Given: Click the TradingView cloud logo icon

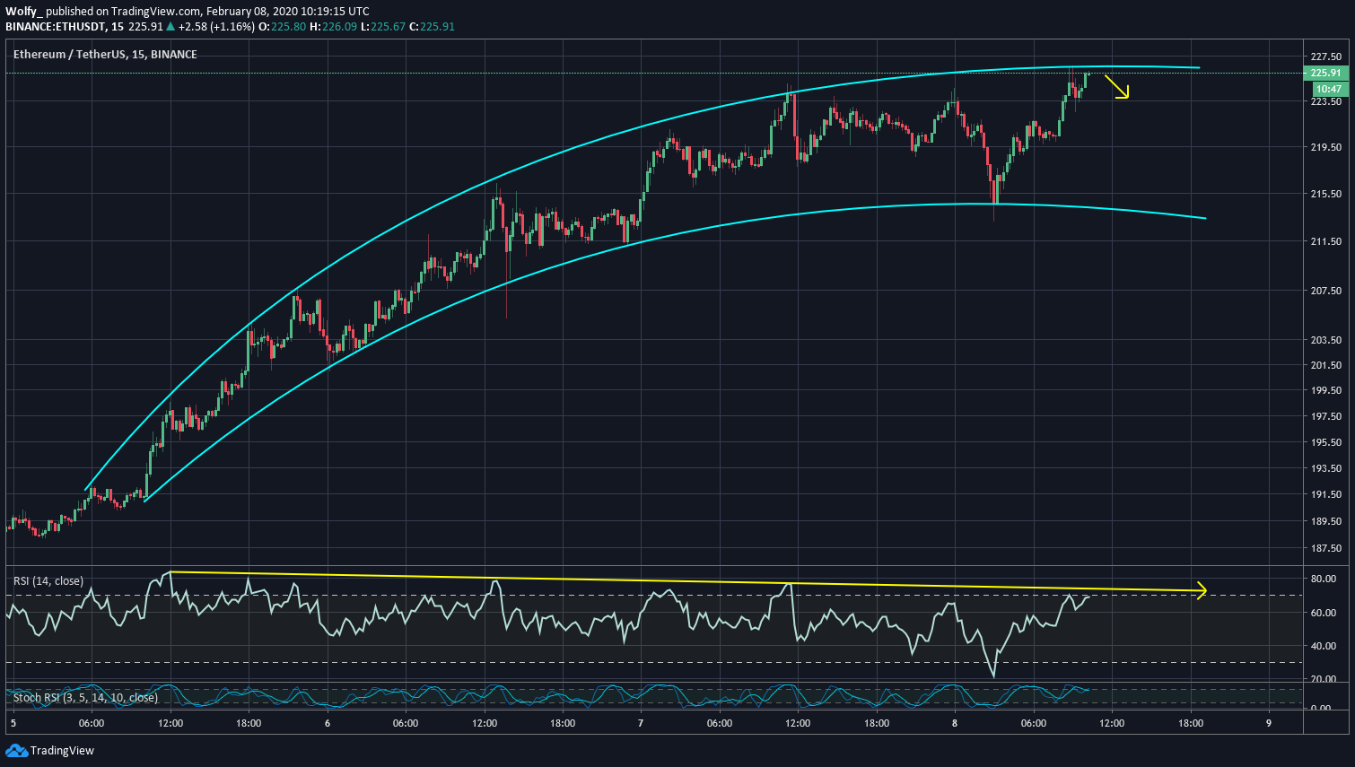Looking at the screenshot, I should [x=16, y=750].
